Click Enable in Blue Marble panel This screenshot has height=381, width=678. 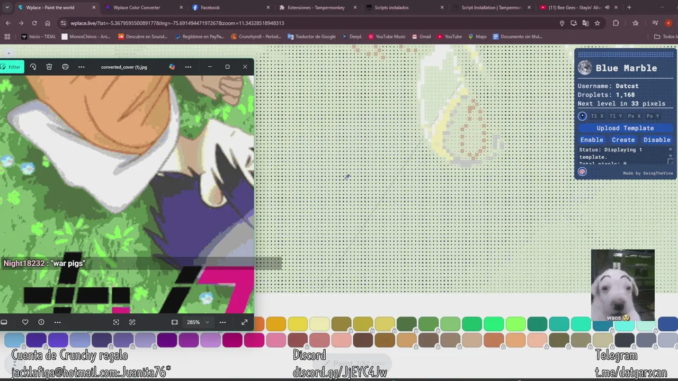point(592,140)
